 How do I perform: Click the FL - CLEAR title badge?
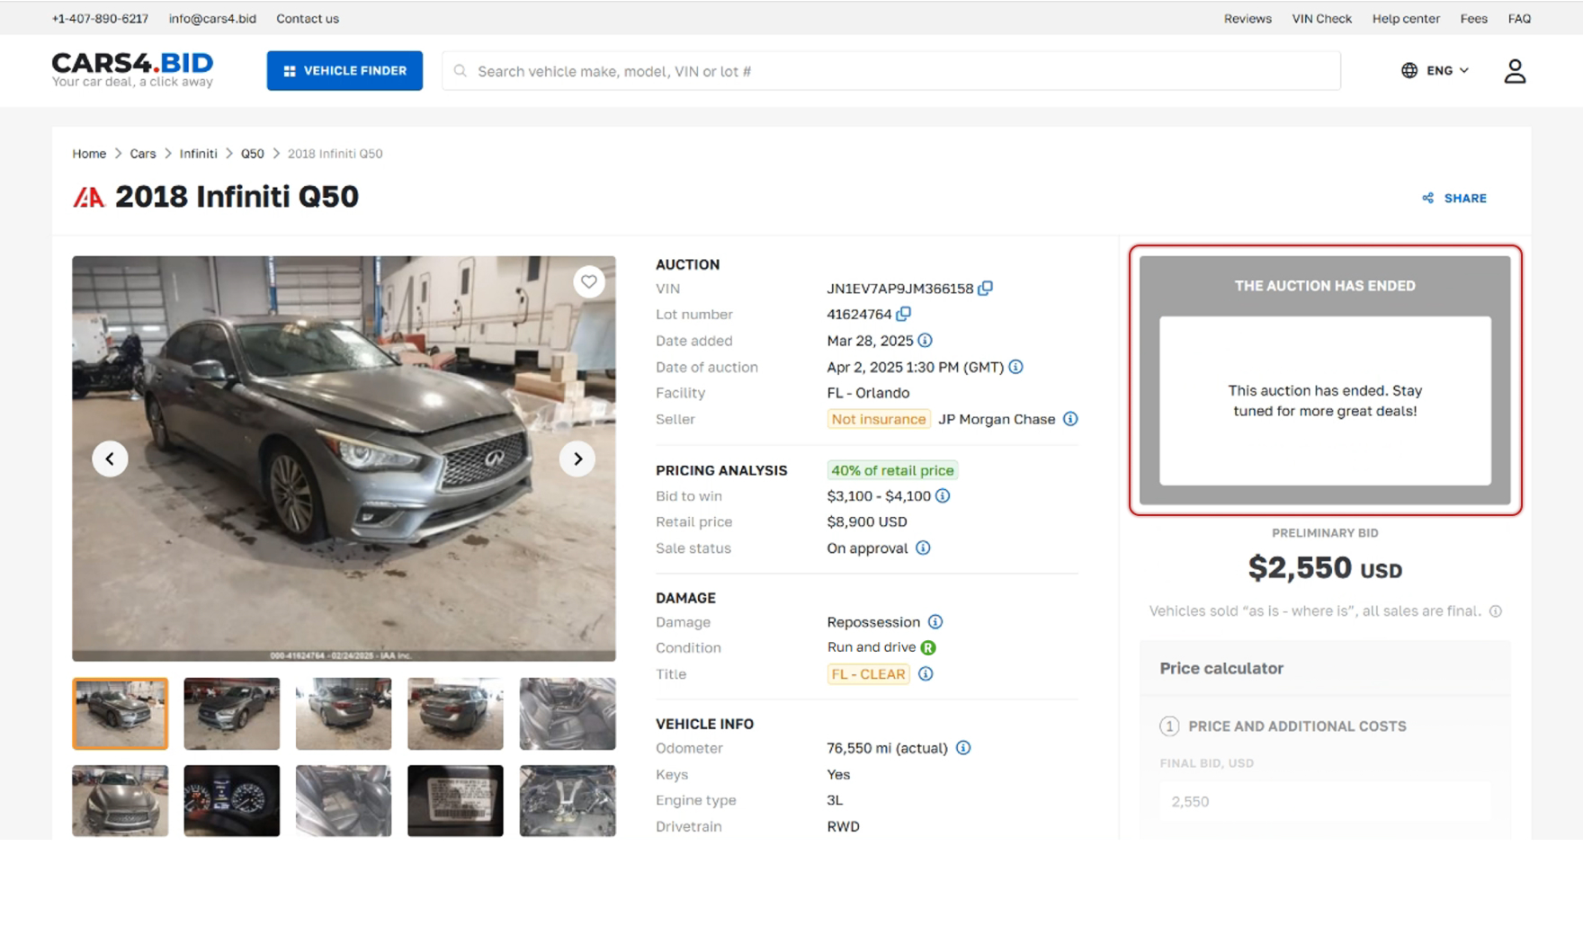point(868,674)
